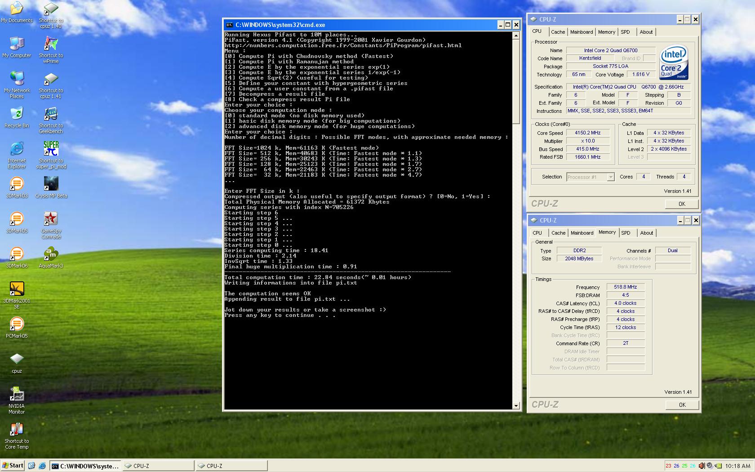
Task: Switch to About tab in lower CPU-Z
Action: pyautogui.click(x=647, y=233)
